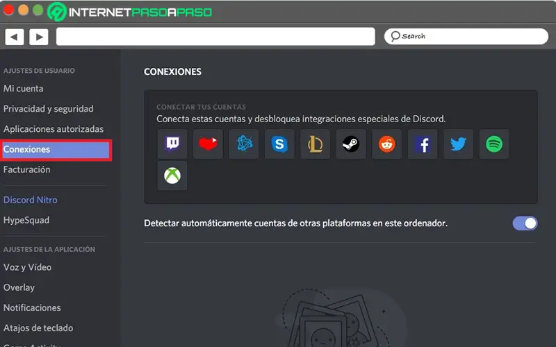Click the green maximize window button
This screenshot has height=347, width=556.
click(x=38, y=10)
